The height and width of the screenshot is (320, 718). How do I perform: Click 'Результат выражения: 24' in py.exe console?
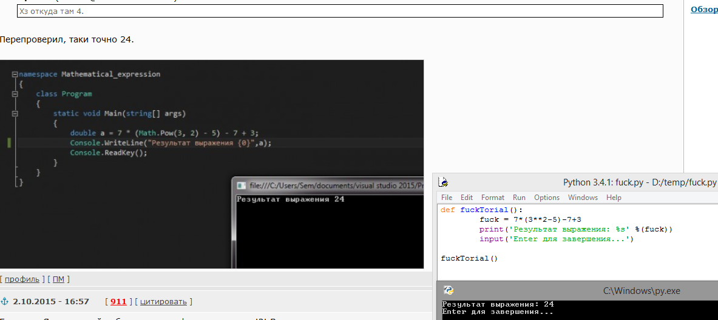click(x=498, y=304)
